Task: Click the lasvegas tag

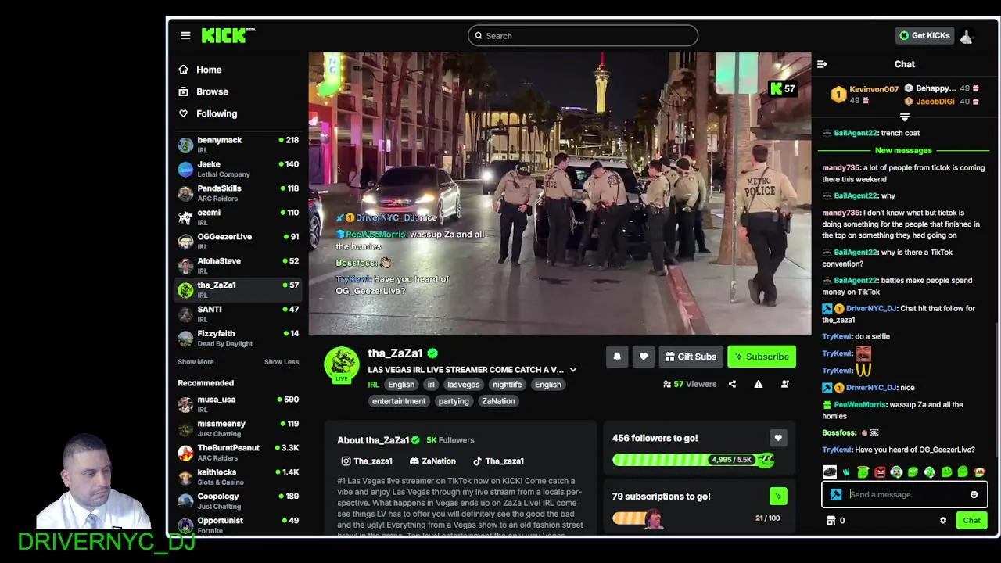Action: 463,385
